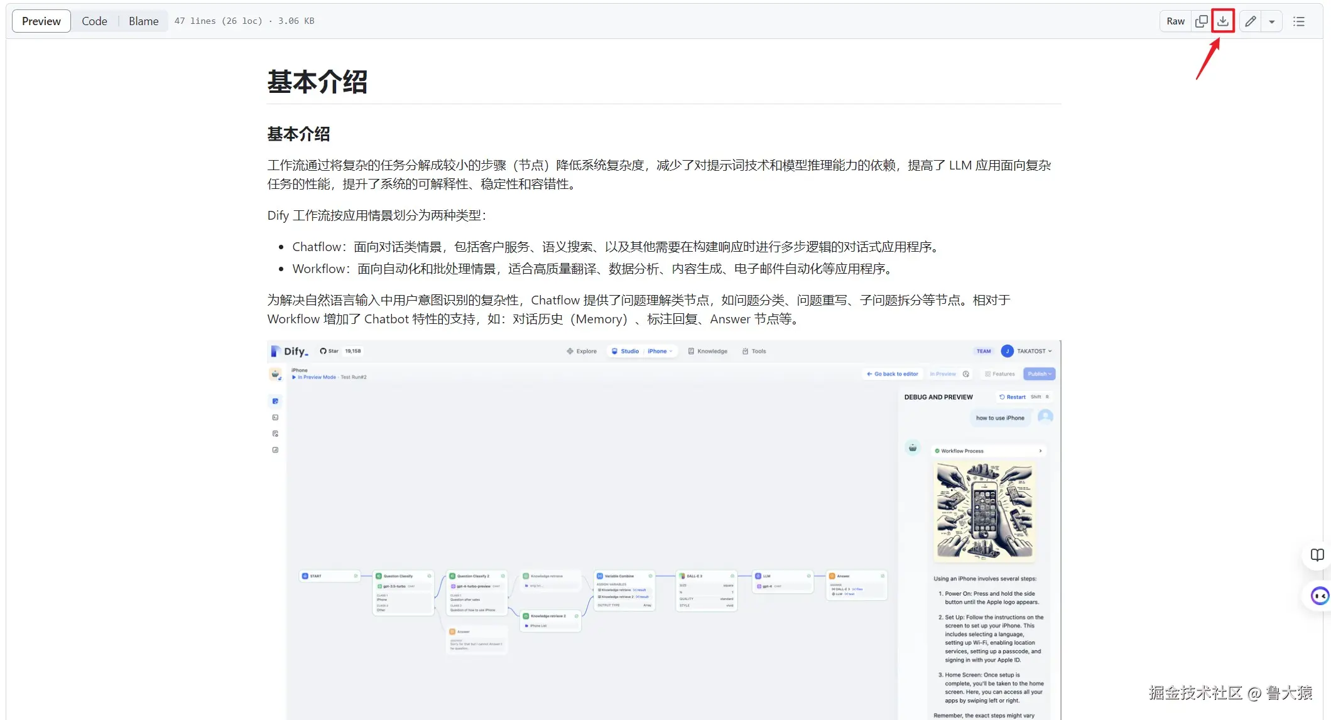The image size is (1331, 720).
Task: Click Go back to editor link
Action: [893, 374]
